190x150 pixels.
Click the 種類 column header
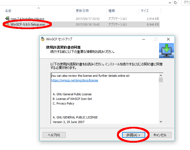pos(112,11)
